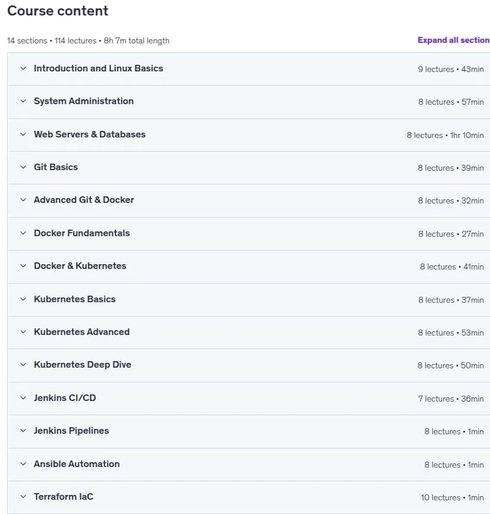This screenshot has height=514, width=490.
Task: Expand the Jenkins Pipelines chevron
Action: (x=23, y=431)
